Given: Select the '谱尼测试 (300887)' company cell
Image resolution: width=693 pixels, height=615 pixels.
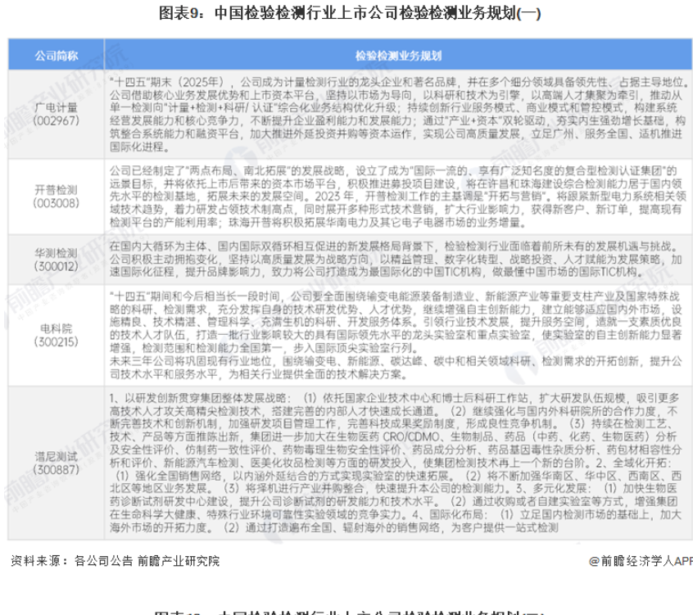Looking at the screenshot, I should pyautogui.click(x=57, y=463).
